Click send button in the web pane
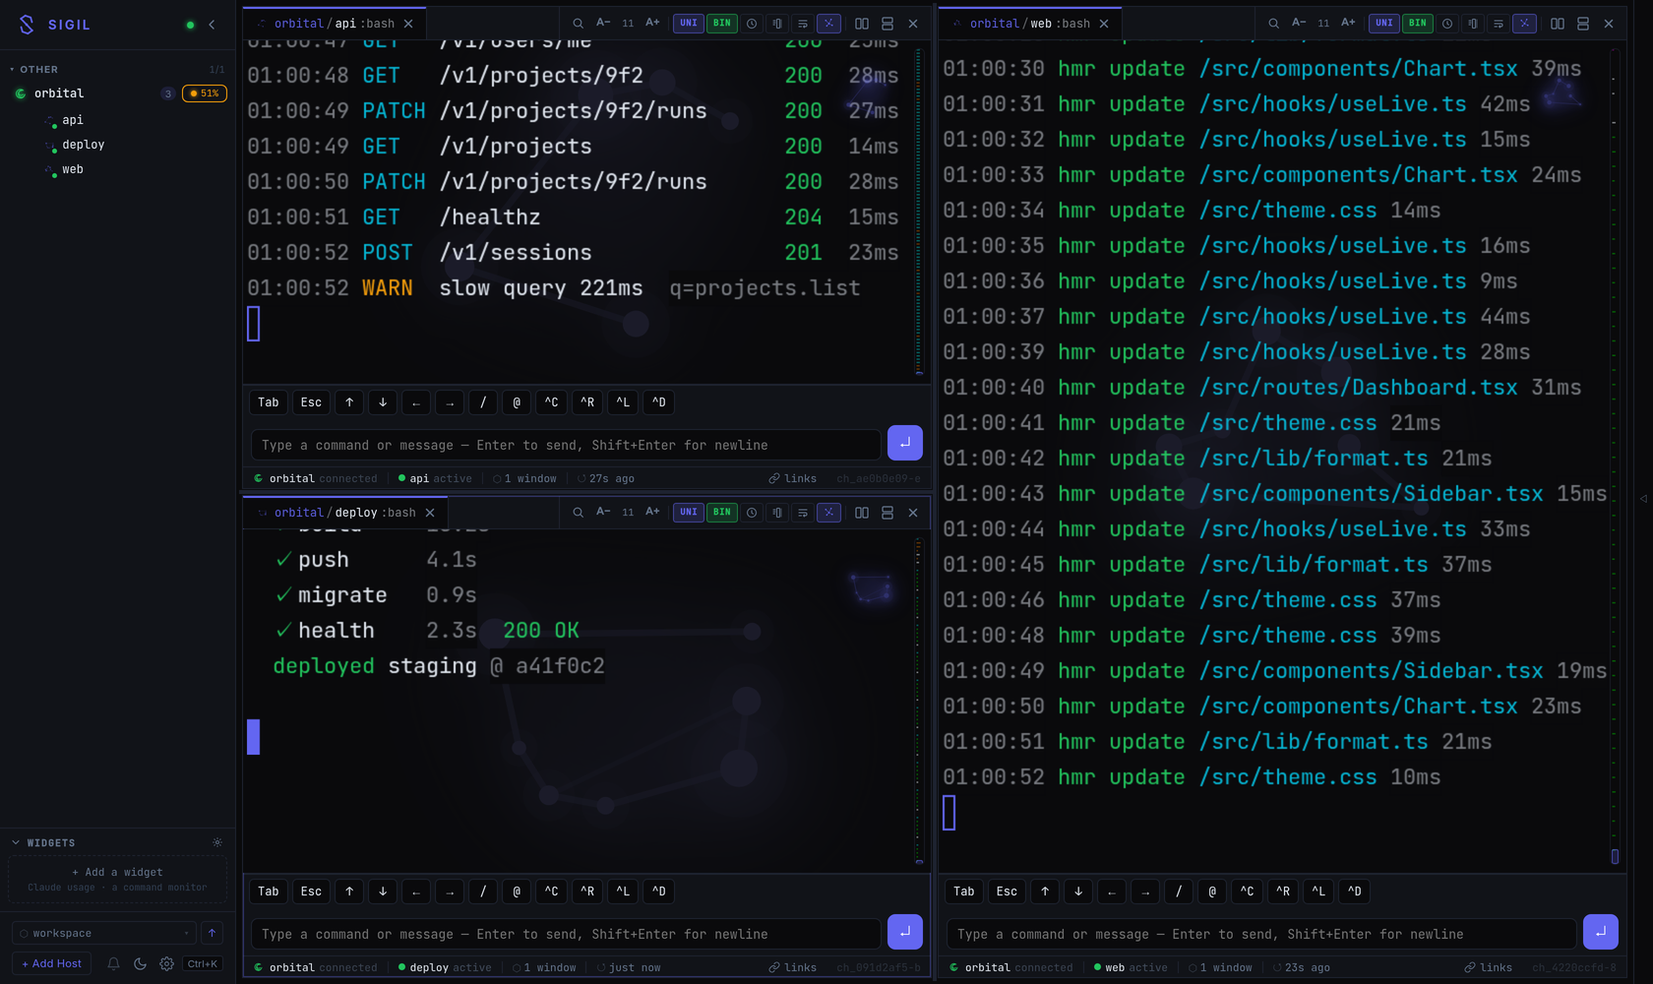 [x=1601, y=932]
